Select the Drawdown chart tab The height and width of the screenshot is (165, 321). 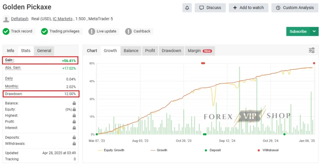click(171, 51)
